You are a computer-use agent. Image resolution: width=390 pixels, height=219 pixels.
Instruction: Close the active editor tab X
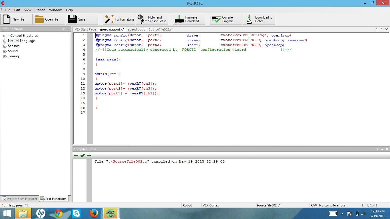pyautogui.click(x=387, y=29)
